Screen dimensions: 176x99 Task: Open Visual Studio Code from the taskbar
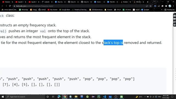tap(105, 97)
